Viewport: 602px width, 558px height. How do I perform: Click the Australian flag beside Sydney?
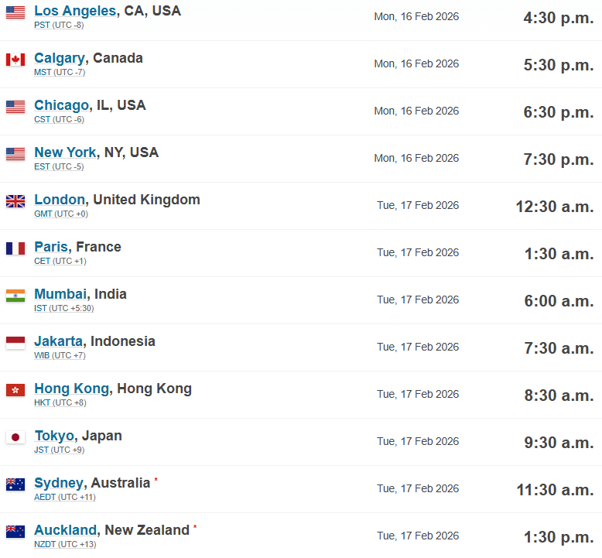pos(15,484)
